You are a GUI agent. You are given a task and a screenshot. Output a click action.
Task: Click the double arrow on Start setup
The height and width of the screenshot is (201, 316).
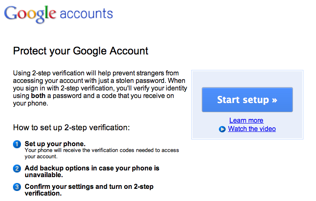[x=275, y=100]
